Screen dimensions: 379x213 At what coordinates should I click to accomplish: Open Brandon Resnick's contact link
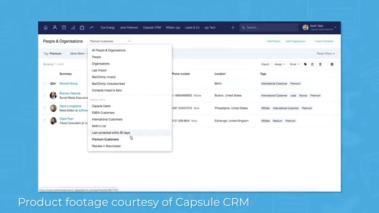pyautogui.click(x=70, y=93)
